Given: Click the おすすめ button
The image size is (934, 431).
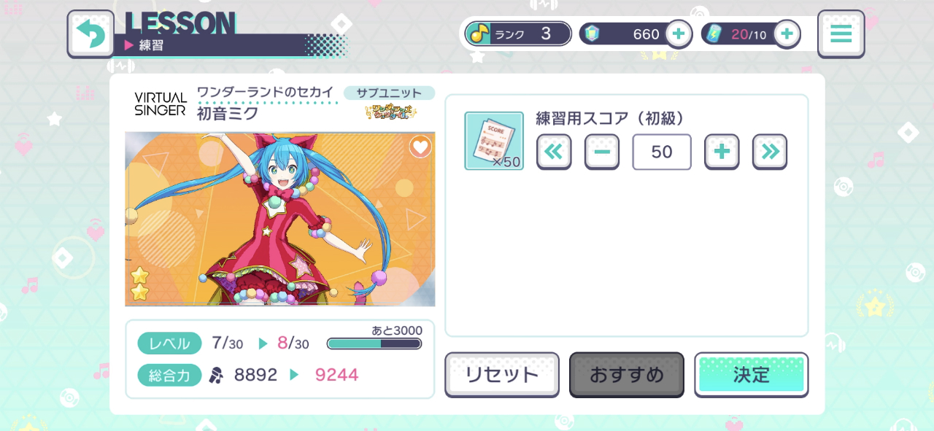Looking at the screenshot, I should 627,375.
